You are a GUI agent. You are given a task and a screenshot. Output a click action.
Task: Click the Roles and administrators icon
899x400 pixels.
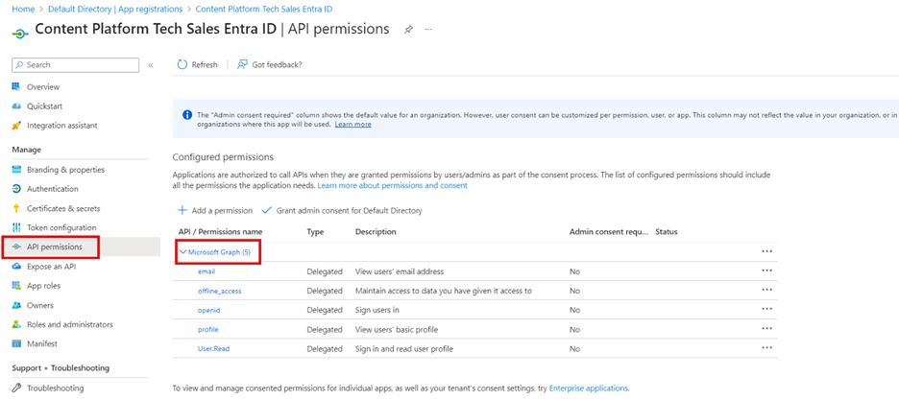16,324
